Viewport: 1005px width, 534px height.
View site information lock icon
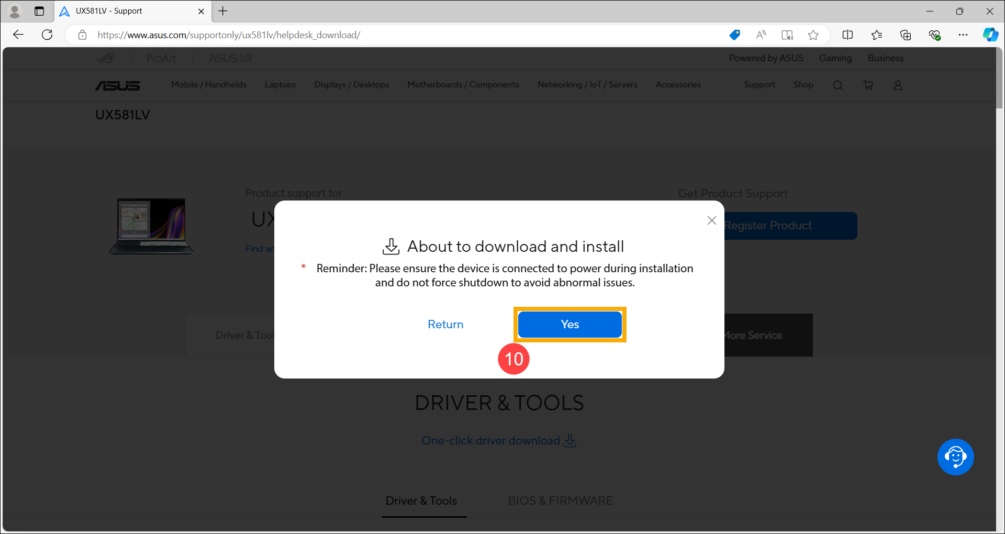coord(82,35)
